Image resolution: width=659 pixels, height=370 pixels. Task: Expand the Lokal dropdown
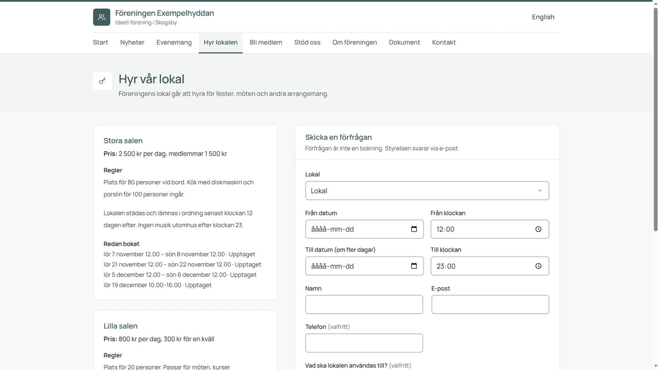click(427, 191)
